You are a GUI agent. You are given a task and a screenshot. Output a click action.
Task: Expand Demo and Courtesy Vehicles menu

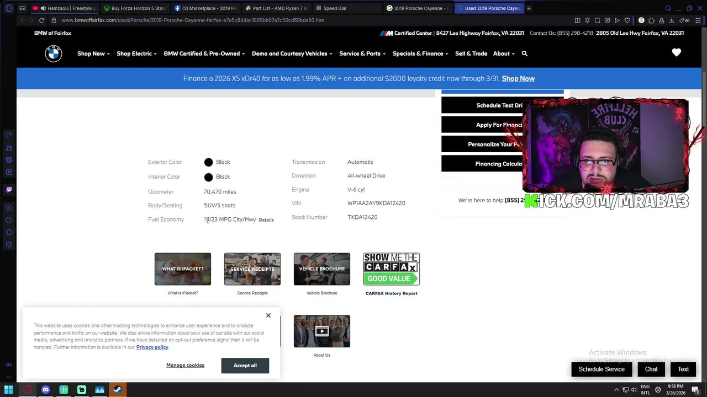(292, 53)
